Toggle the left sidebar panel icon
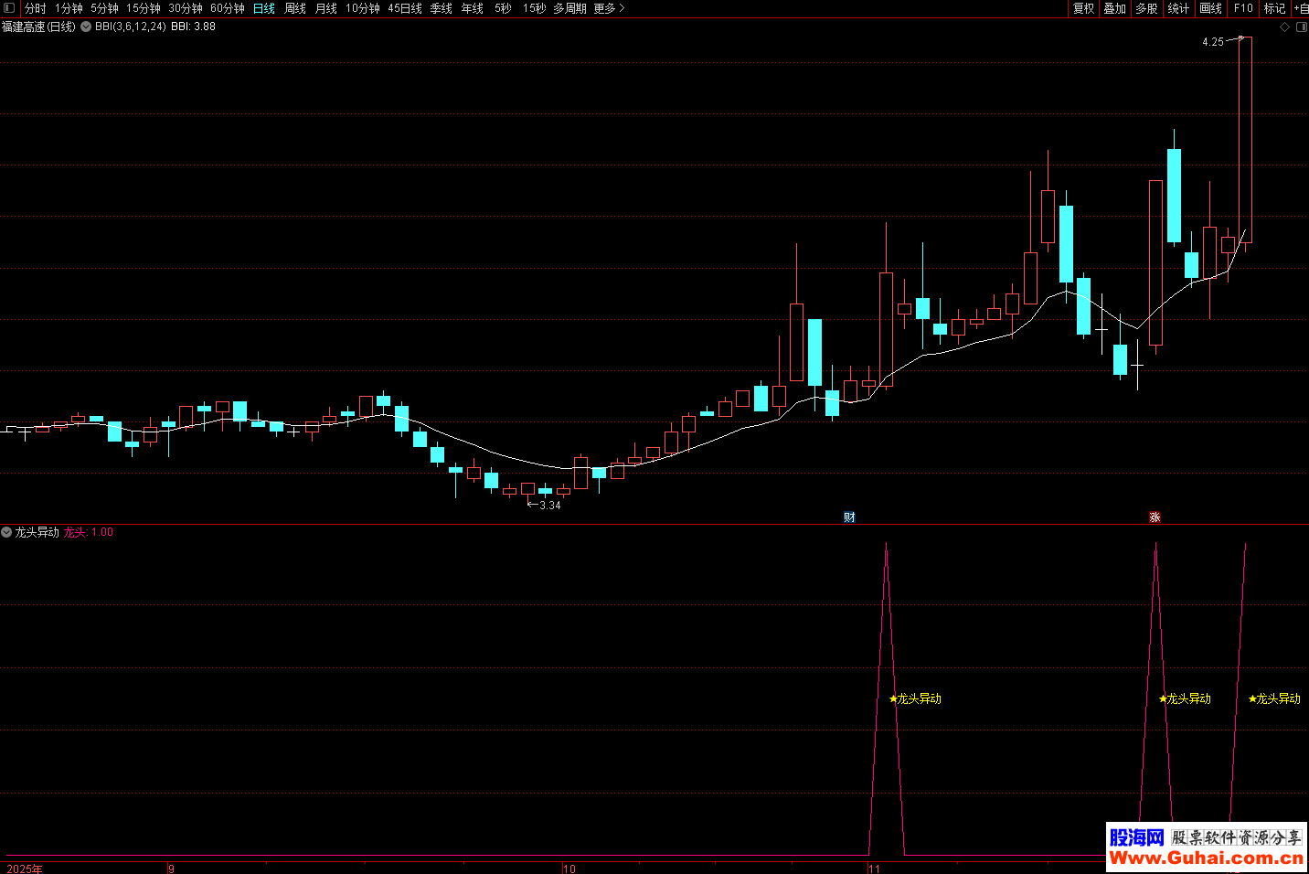 coord(9,8)
